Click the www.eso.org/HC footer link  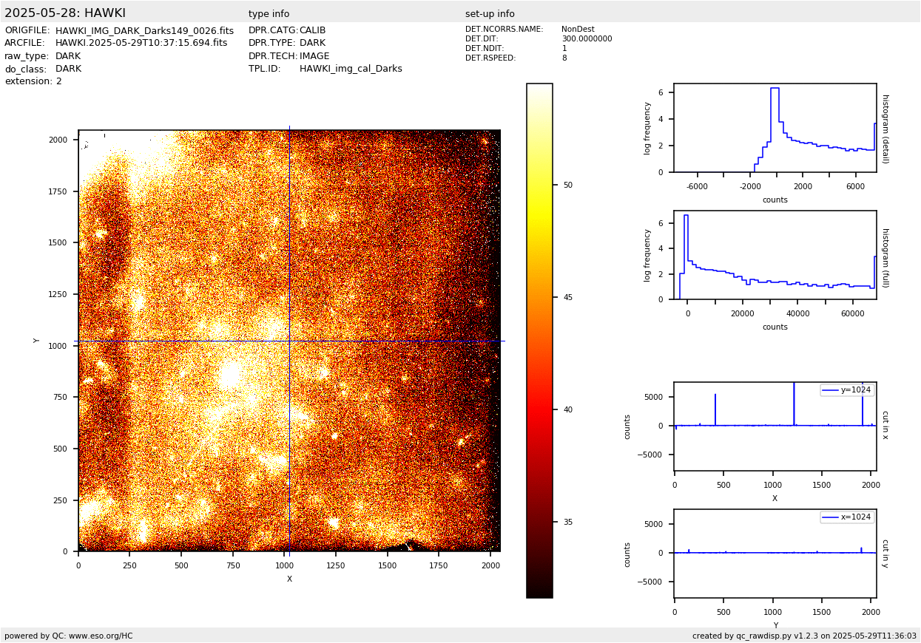pyautogui.click(x=100, y=636)
